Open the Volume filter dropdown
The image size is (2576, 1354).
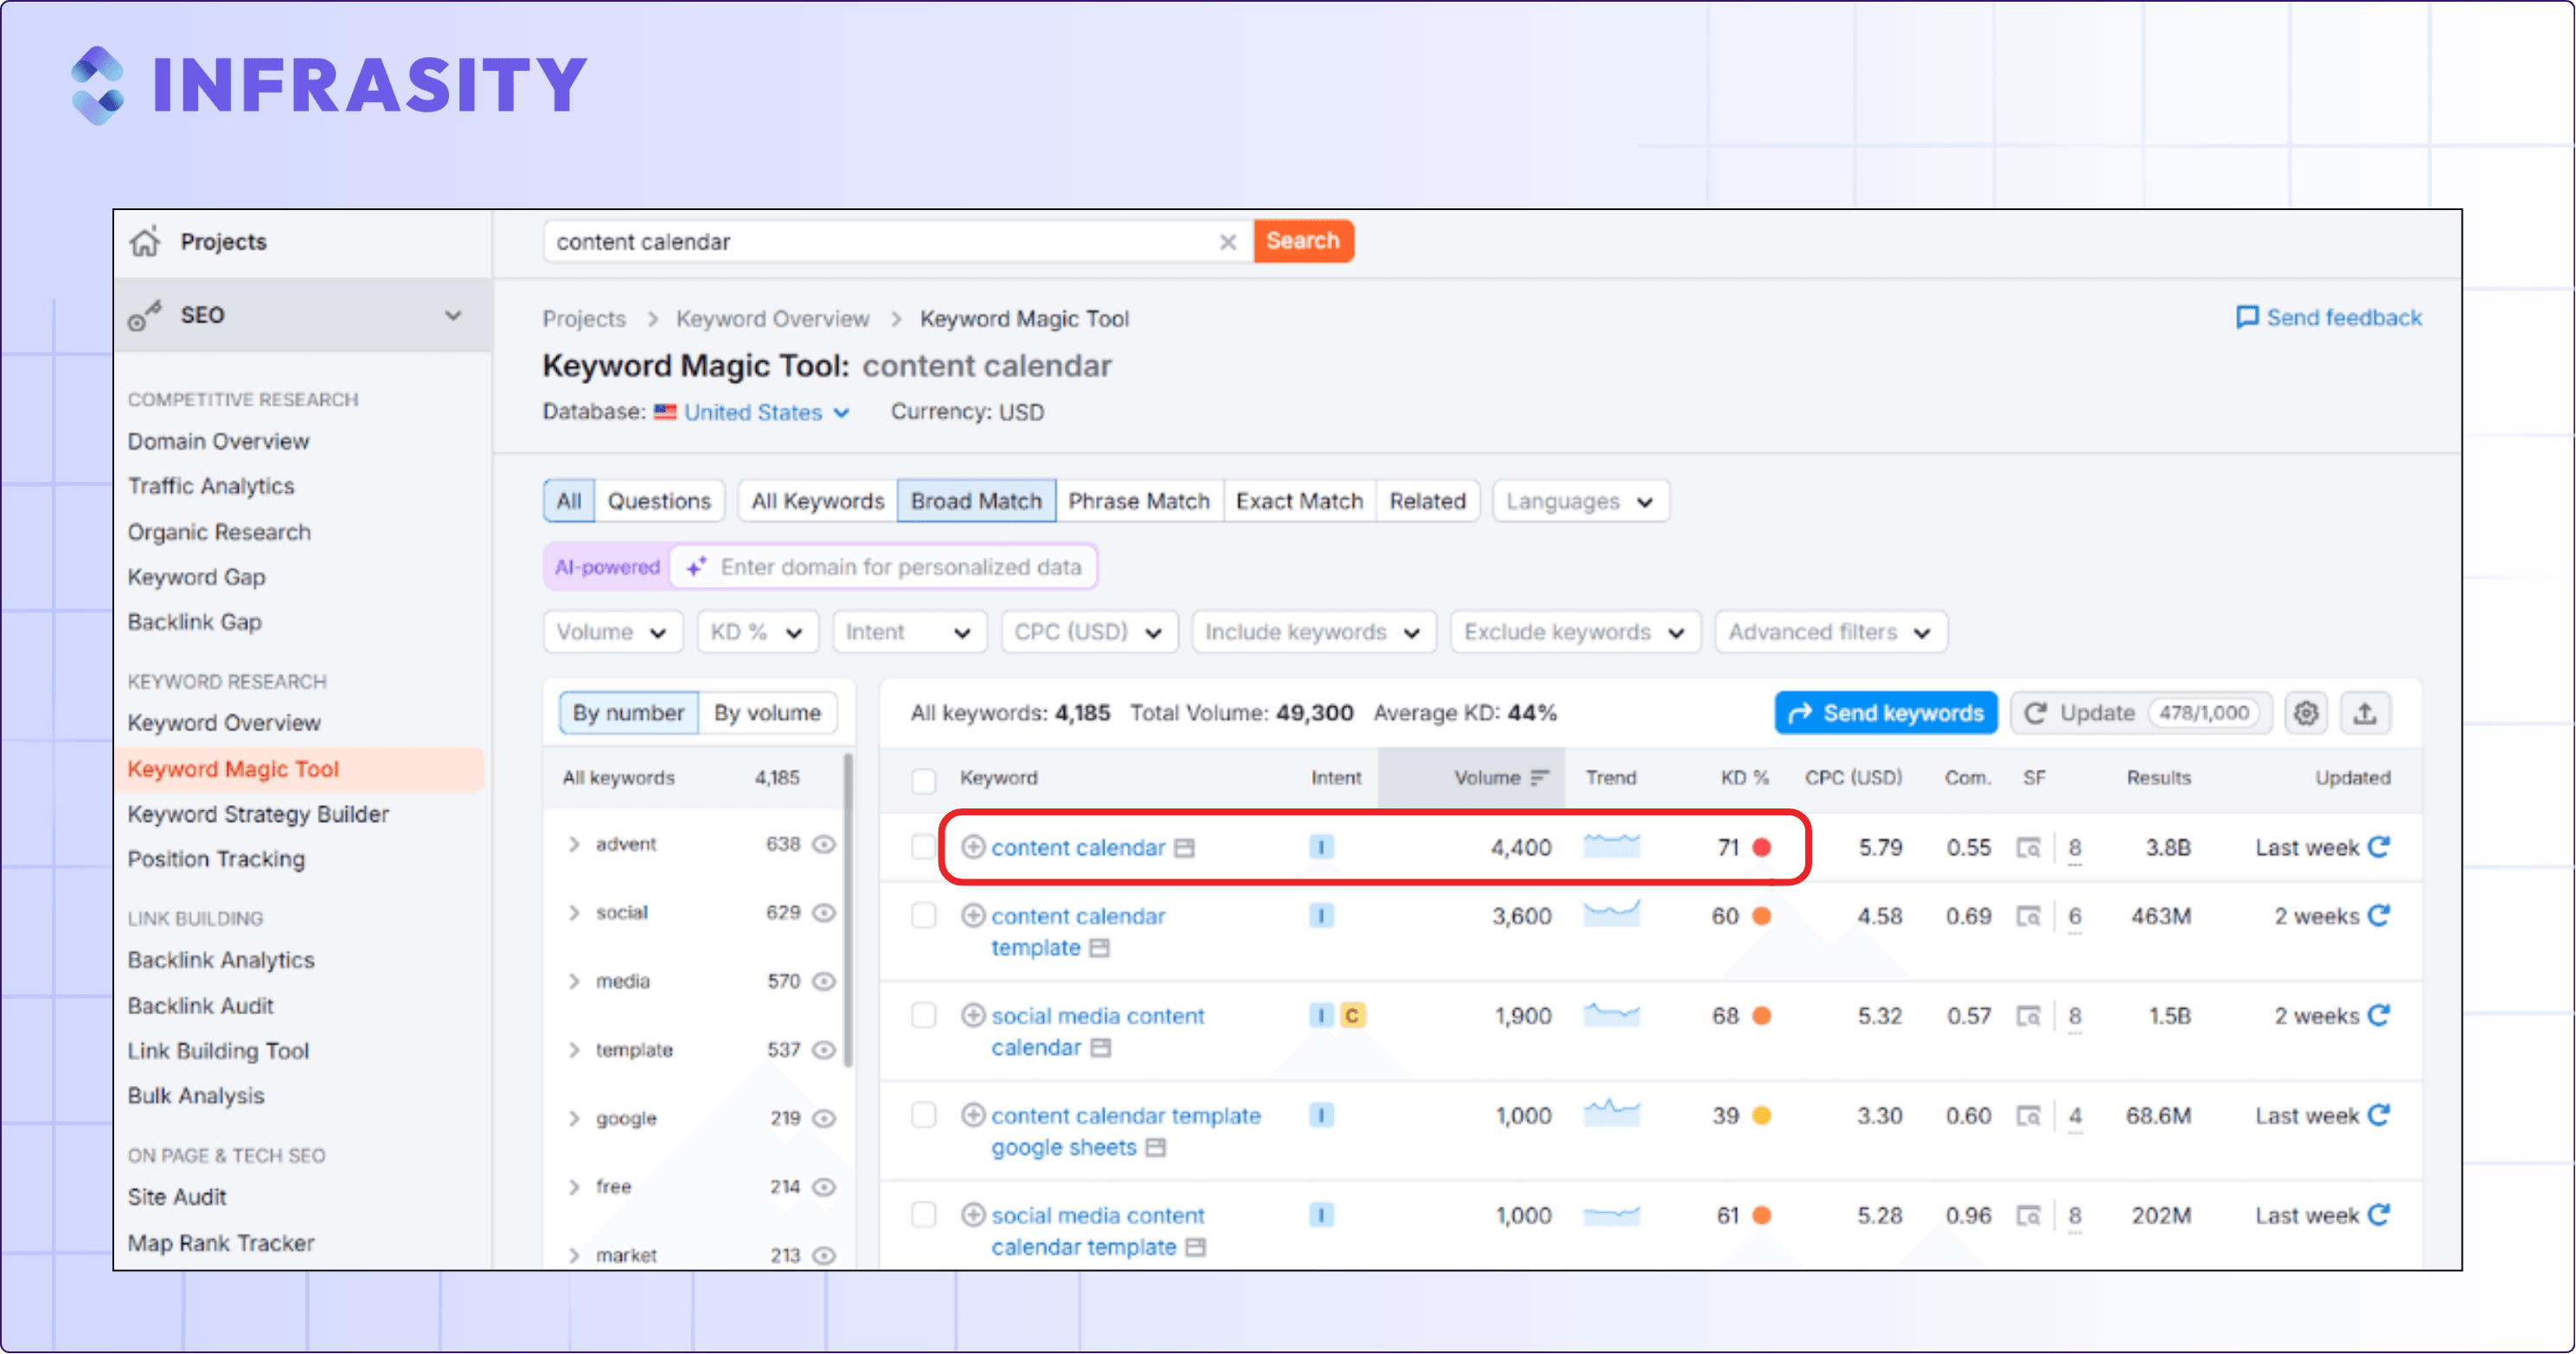[613, 631]
